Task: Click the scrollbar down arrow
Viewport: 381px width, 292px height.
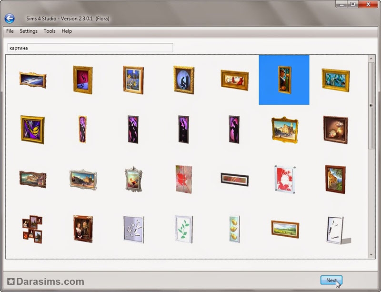Action: point(371,254)
